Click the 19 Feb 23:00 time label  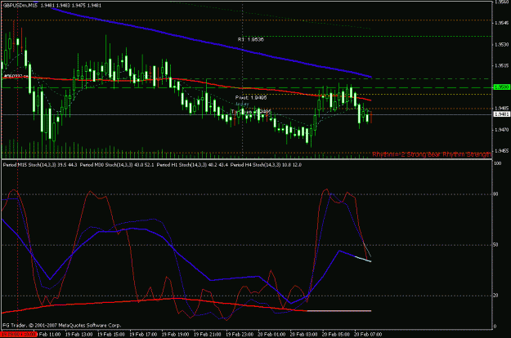[240, 335]
